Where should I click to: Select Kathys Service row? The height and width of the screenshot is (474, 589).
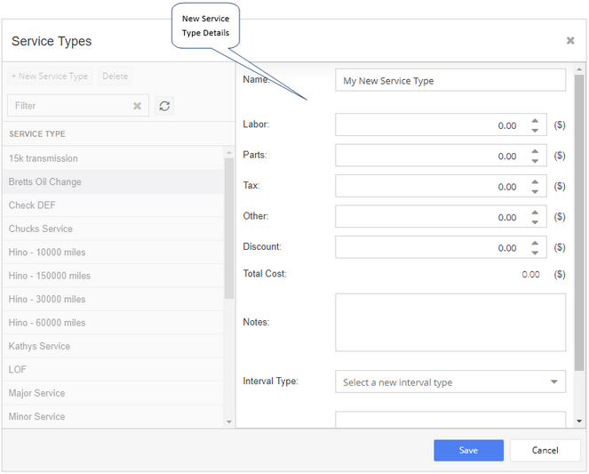[x=113, y=346]
